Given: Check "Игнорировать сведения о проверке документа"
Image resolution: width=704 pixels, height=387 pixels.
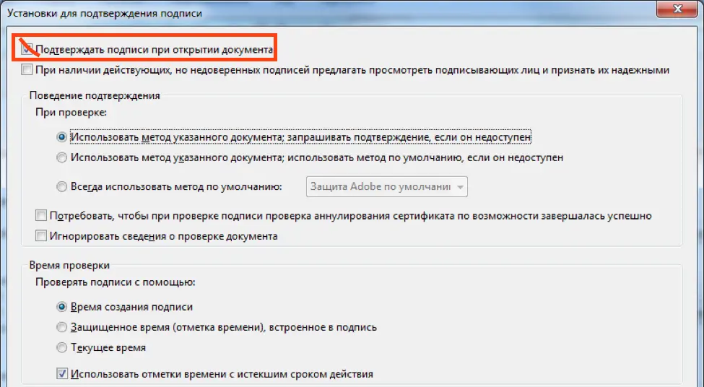Looking at the screenshot, I should click(x=41, y=236).
